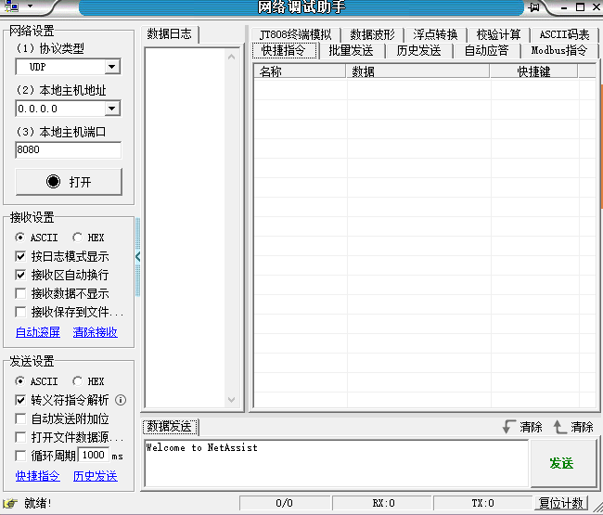Switch to 批量发送 tab
The width and height of the screenshot is (603, 515).
point(351,50)
